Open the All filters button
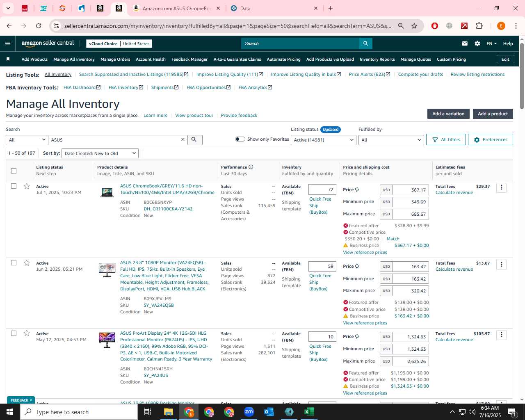Screen dimensions: 525x420 point(446,139)
